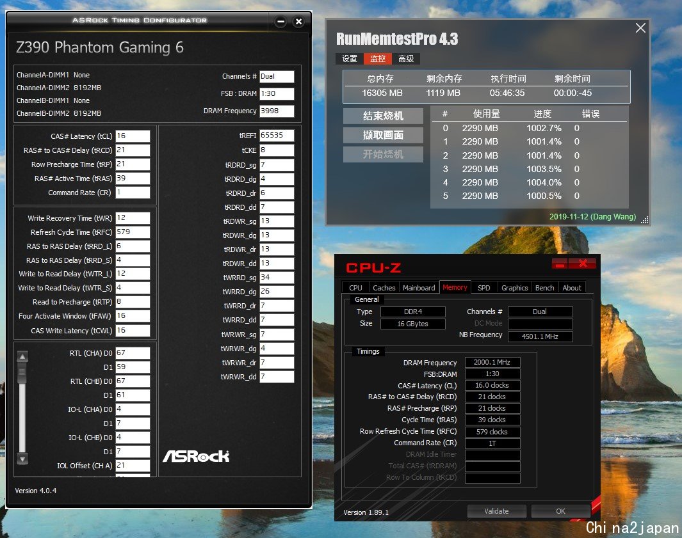The height and width of the screenshot is (538, 682).
Task: Open the Graphics tab in CPU-Z
Action: pyautogui.click(x=515, y=288)
